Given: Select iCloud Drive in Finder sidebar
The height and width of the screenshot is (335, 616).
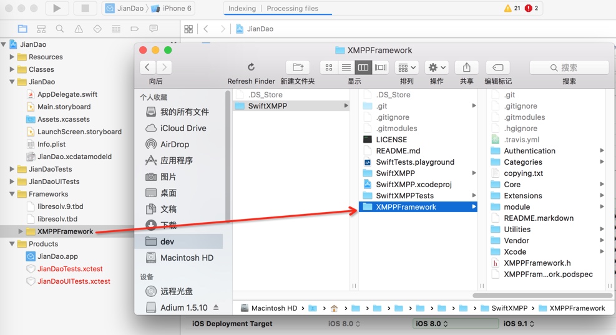Looking at the screenshot, I should click(x=182, y=128).
